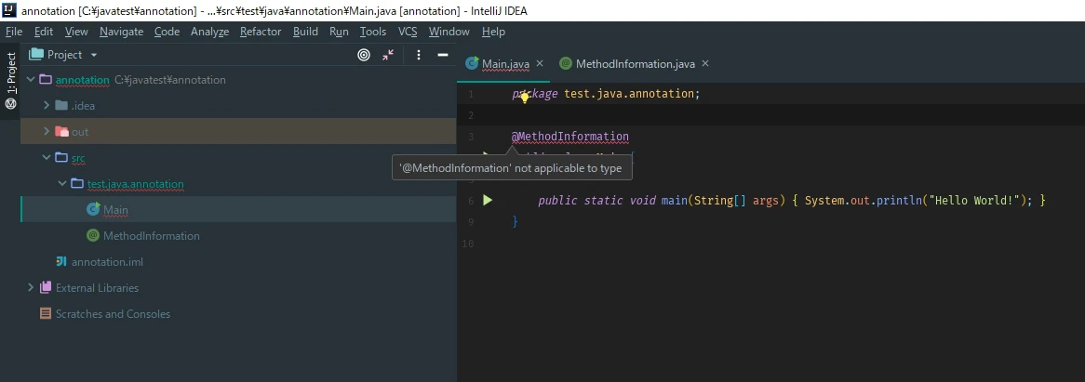The image size is (1085, 382).
Task: Open the Edit menu
Action: click(43, 32)
